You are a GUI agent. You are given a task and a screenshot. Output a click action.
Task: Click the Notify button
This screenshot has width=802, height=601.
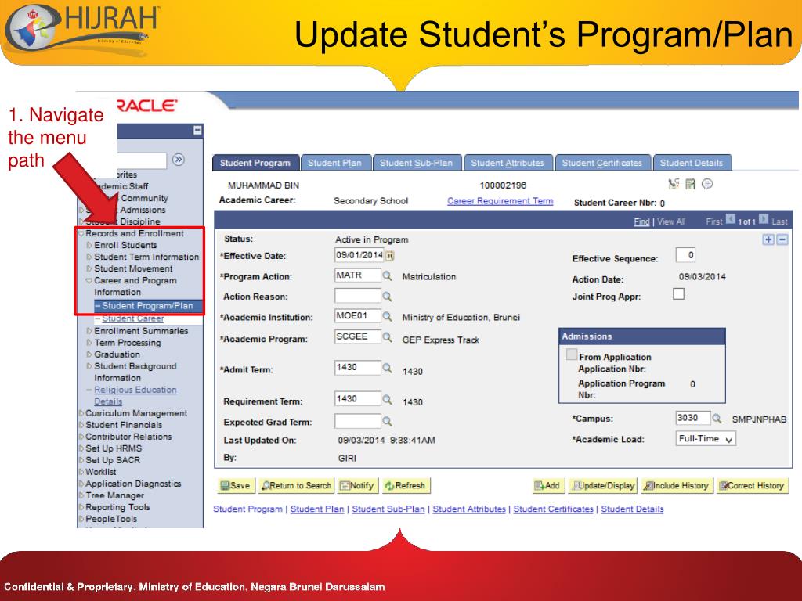pos(357,485)
